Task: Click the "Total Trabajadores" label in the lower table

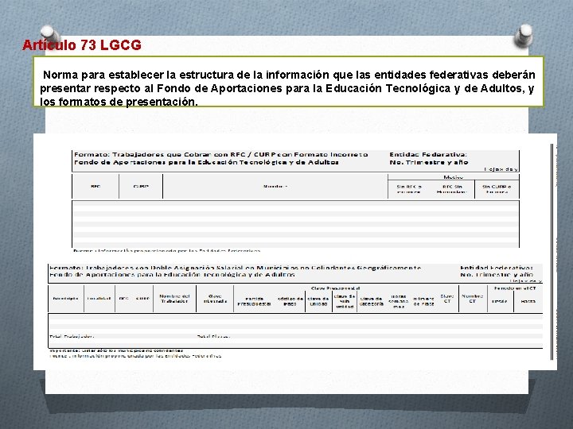Action: [x=72, y=336]
